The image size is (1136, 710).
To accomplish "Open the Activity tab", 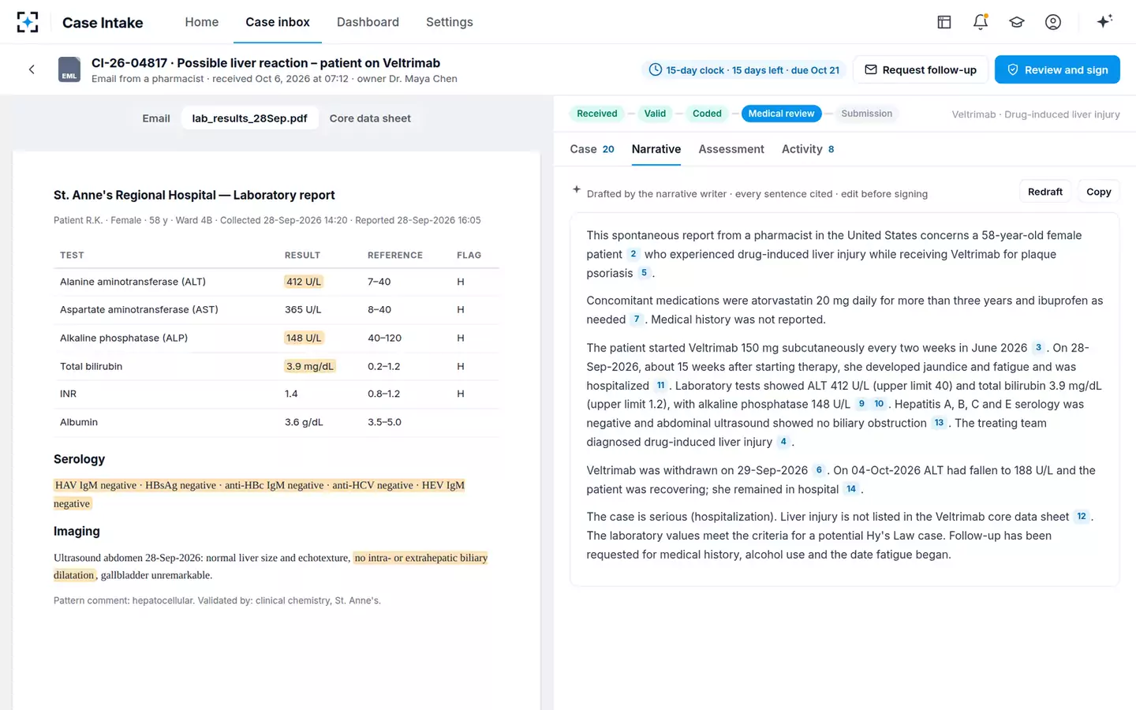I will pyautogui.click(x=808, y=149).
